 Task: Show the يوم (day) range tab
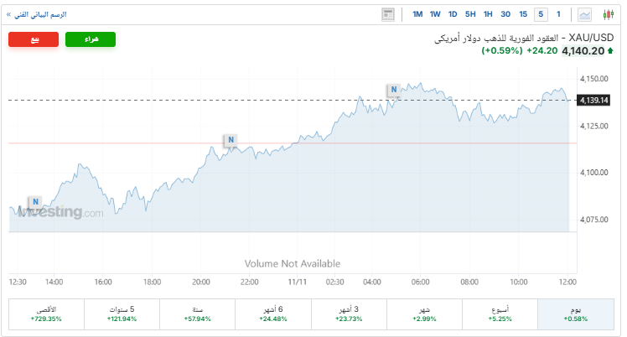(576, 314)
